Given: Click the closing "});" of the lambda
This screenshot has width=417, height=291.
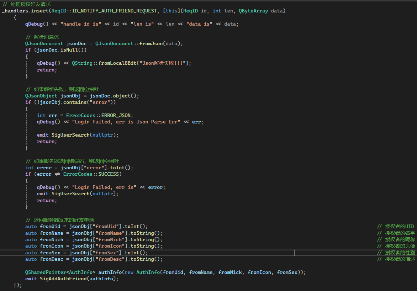Looking at the screenshot, I should tap(18, 285).
